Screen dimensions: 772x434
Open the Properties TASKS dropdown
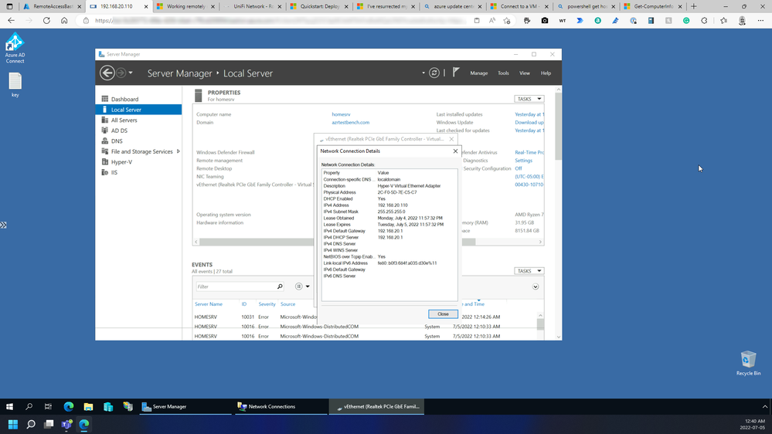[x=529, y=99]
